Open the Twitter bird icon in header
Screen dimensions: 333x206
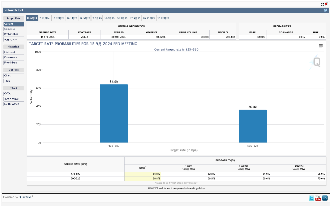[325, 10]
